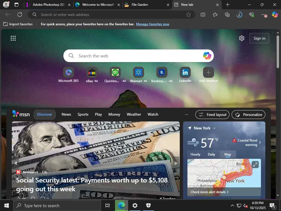The image size is (281, 211).
Task: Select the Play feed tab
Action: point(99,115)
